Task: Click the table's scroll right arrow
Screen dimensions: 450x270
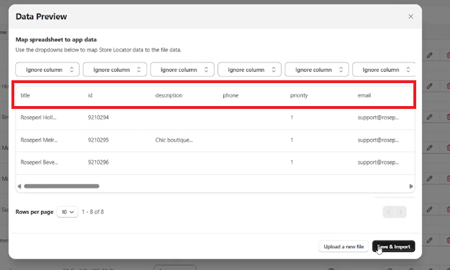Action: click(x=410, y=186)
